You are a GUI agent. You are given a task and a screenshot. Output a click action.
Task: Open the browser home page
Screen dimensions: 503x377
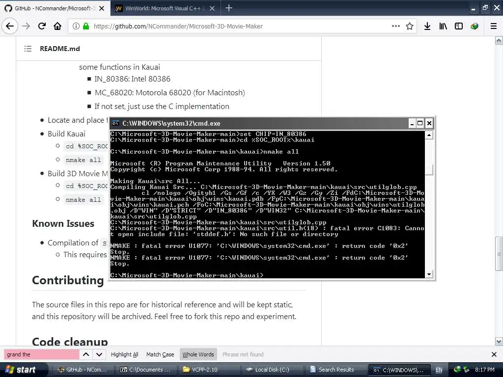[x=57, y=26]
